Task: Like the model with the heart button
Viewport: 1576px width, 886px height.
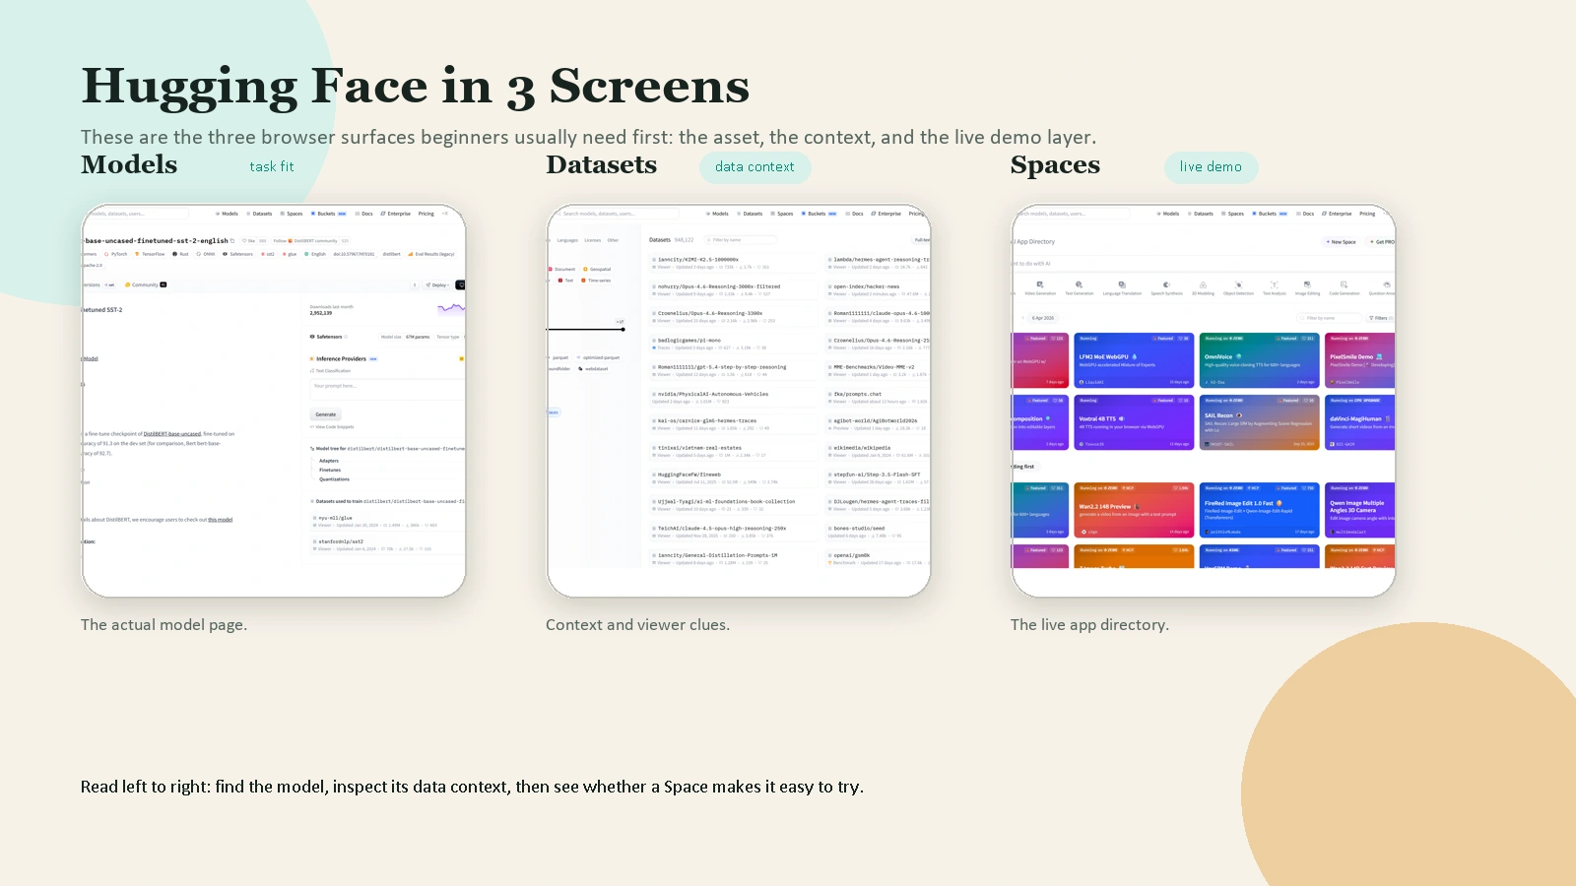Action: pyautogui.click(x=250, y=240)
